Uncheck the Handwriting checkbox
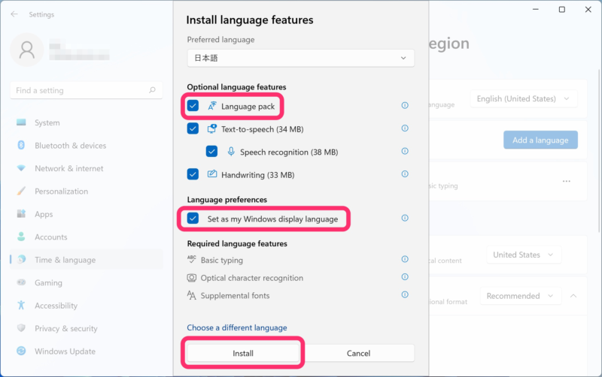This screenshot has width=602, height=377. (193, 174)
